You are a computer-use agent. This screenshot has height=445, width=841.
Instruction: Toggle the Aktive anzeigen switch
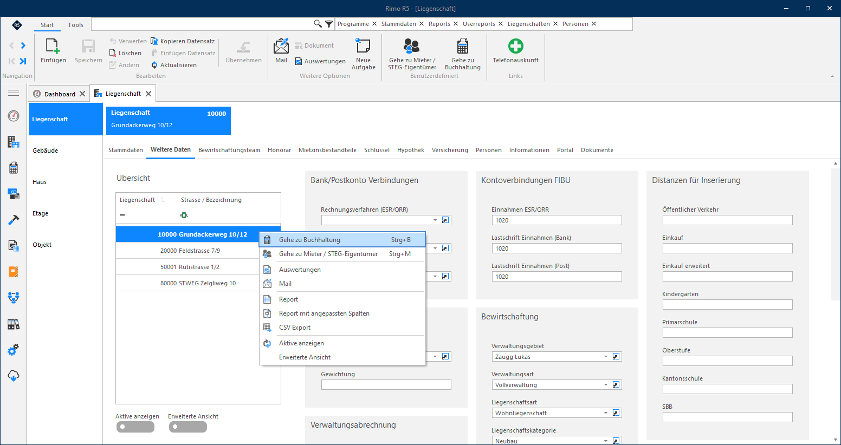(x=135, y=427)
